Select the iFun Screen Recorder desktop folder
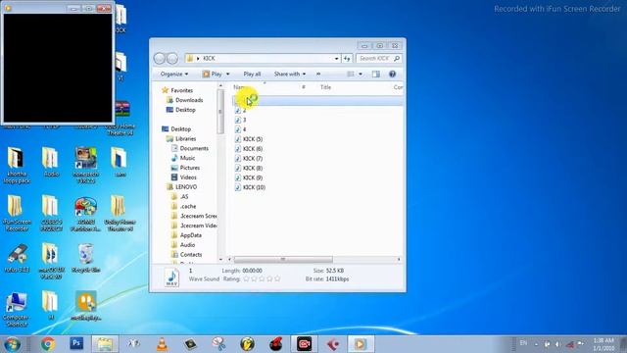Image resolution: width=627 pixels, height=353 pixels. click(16, 214)
